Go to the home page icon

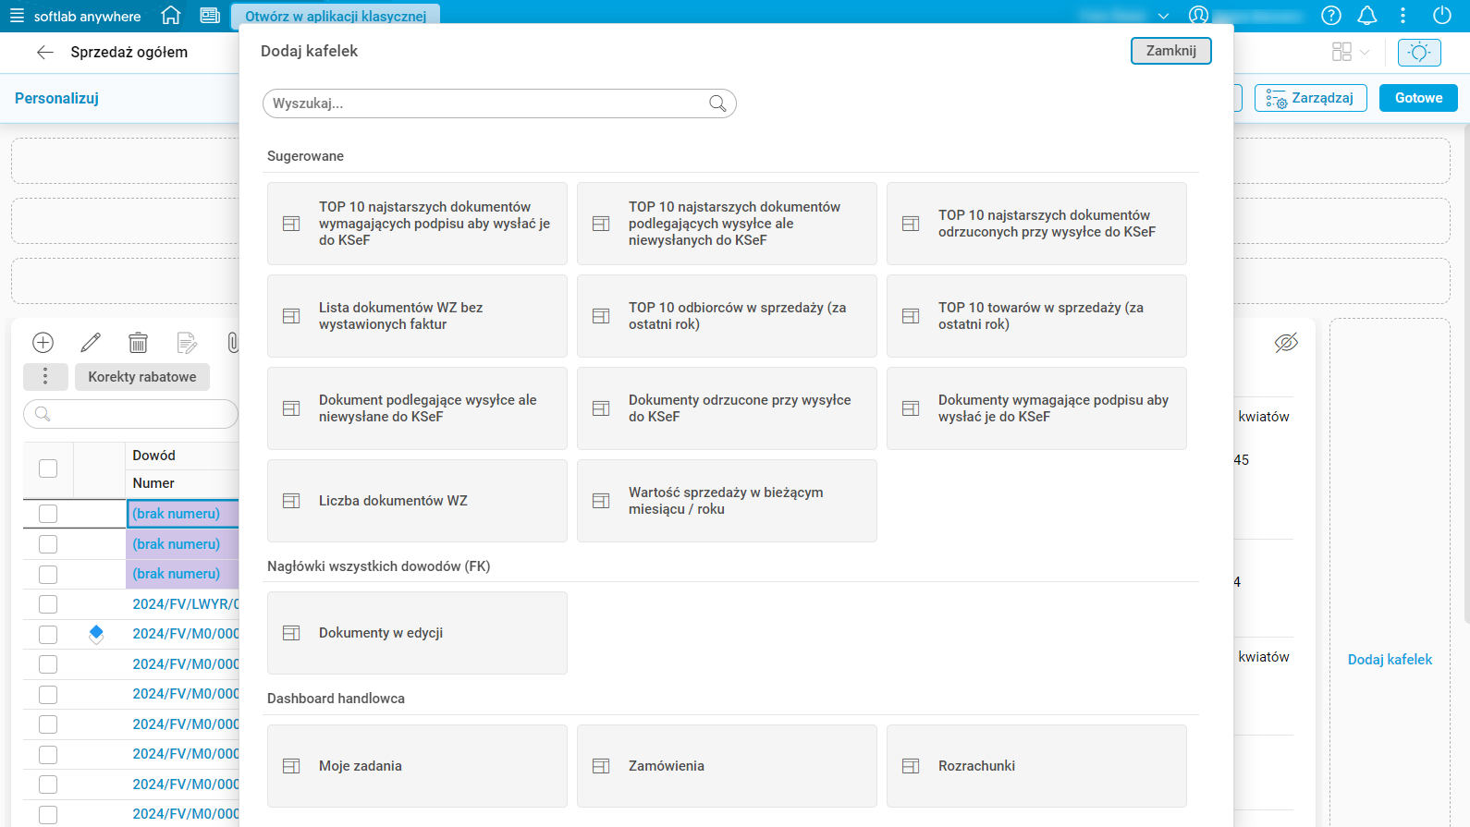tap(171, 16)
